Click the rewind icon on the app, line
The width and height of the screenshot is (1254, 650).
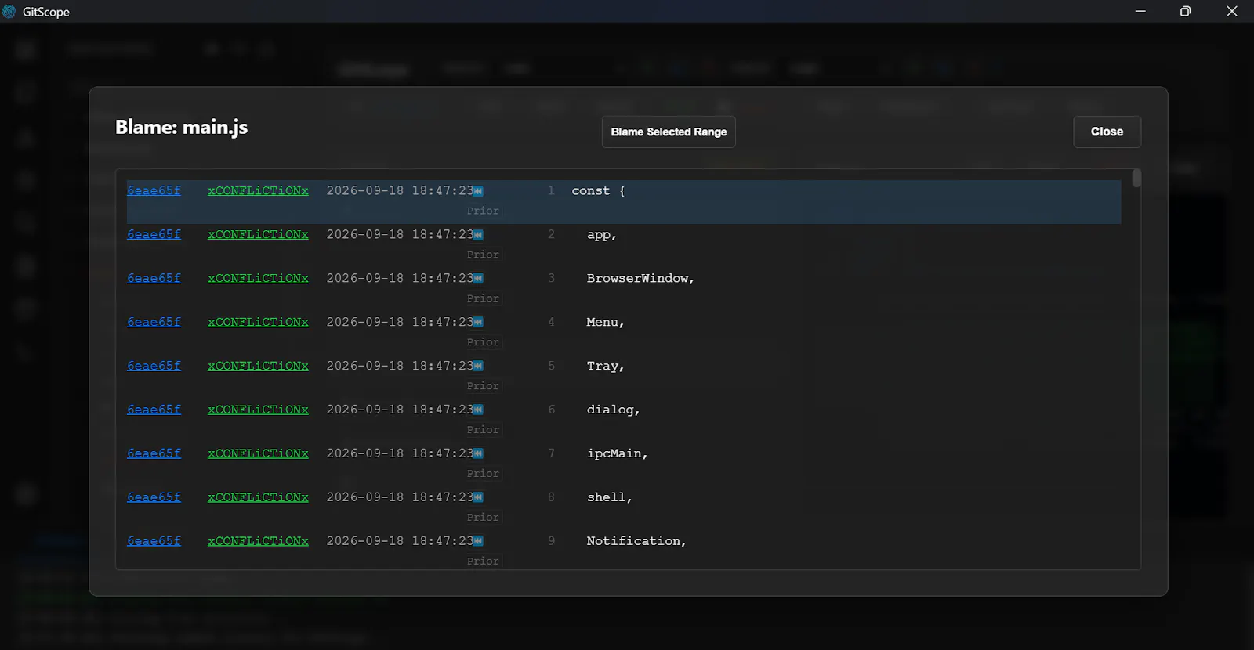pos(478,235)
